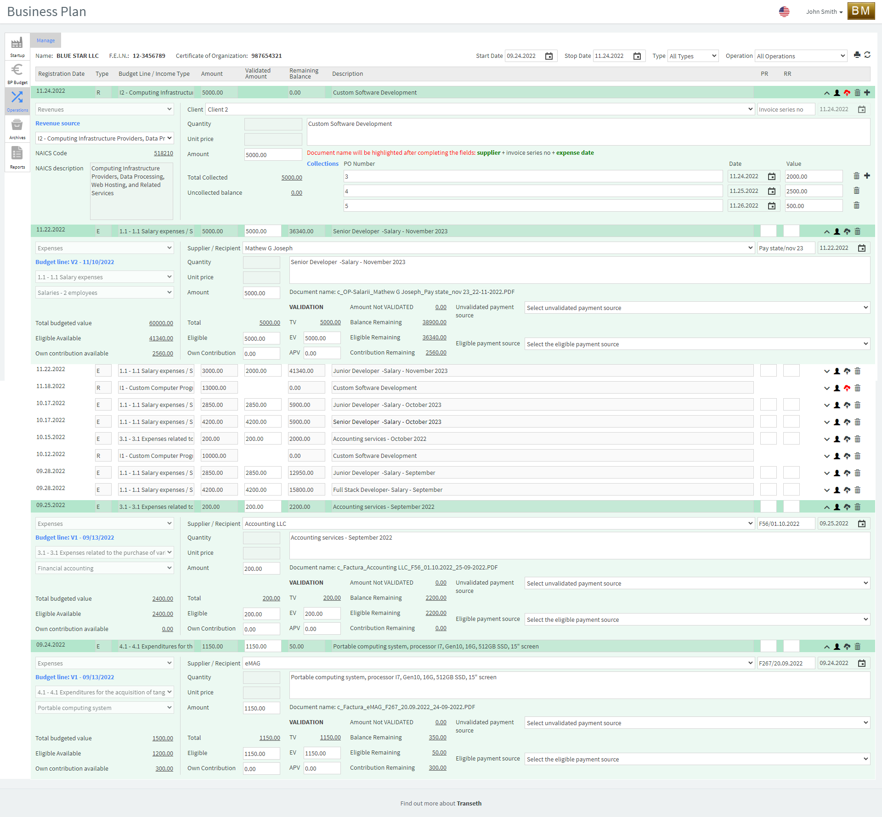Click NAICS Code link 518210
Image resolution: width=882 pixels, height=817 pixels.
(163, 153)
